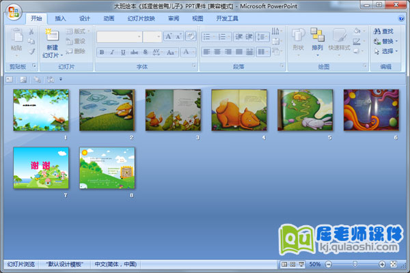Screen dimensions: 410x273
Task: Click the language 中文(简体,中国) status button
Action: 115,264
